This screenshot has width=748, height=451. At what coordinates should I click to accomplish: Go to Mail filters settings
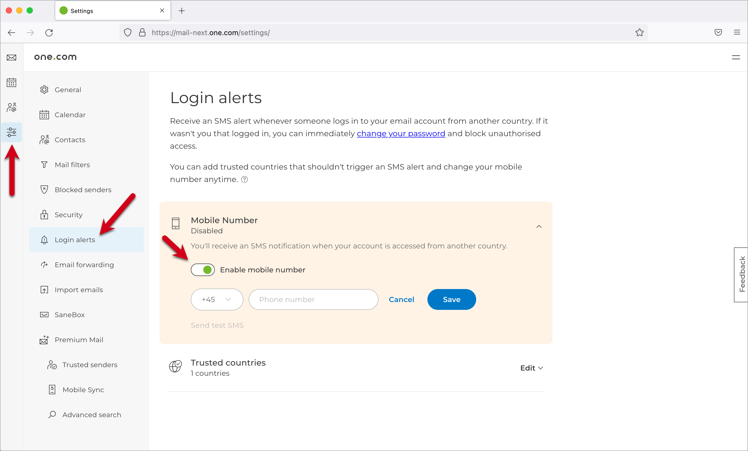72,165
